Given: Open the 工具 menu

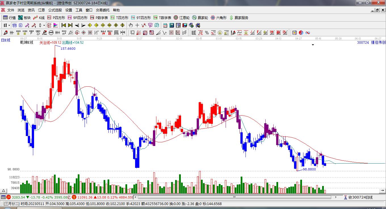Looking at the screenshot, I should (x=79, y=10).
